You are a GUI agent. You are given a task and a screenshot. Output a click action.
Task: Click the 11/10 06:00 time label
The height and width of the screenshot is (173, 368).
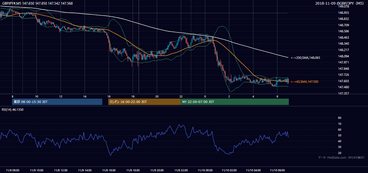point(277,170)
